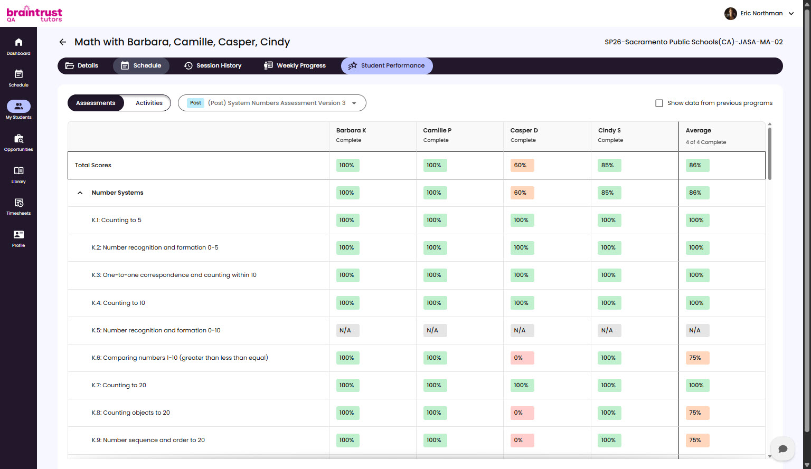Image resolution: width=811 pixels, height=469 pixels.
Task: Open the Profile sidebar icon
Action: [x=18, y=234]
